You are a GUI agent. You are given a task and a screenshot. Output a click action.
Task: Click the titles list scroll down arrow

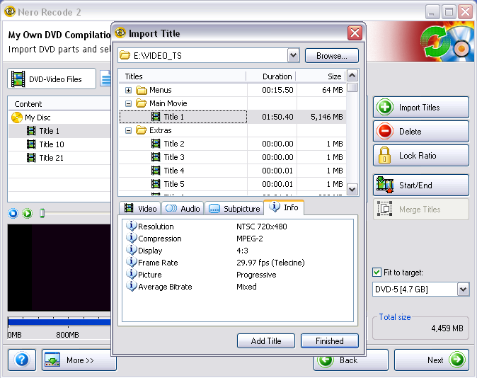point(352,189)
